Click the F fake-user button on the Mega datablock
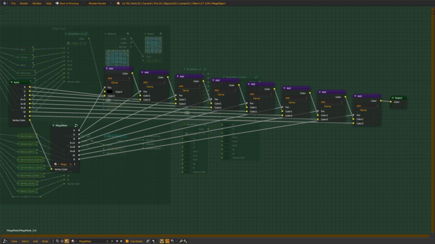Screen dimensions: 435x244 coord(75,164)
